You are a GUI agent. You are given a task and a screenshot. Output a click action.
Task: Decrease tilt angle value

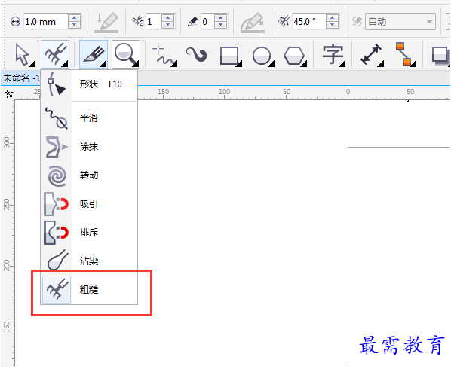point(332,25)
